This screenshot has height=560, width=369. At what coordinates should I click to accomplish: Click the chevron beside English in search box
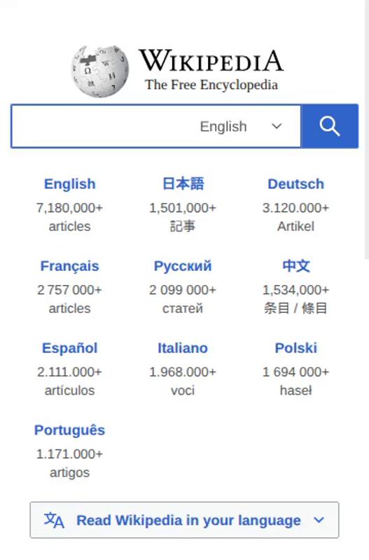277,126
